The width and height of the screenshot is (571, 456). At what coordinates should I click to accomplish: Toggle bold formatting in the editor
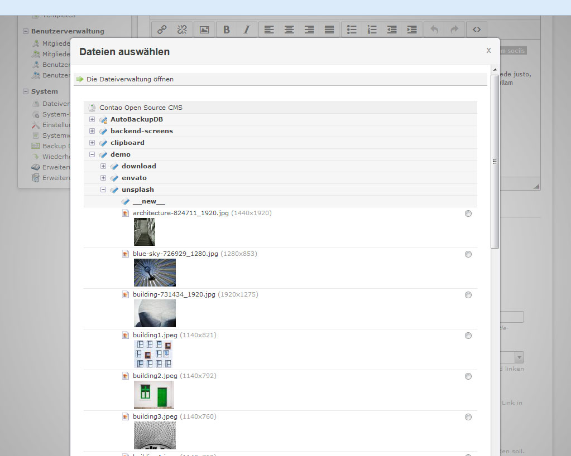pos(227,30)
